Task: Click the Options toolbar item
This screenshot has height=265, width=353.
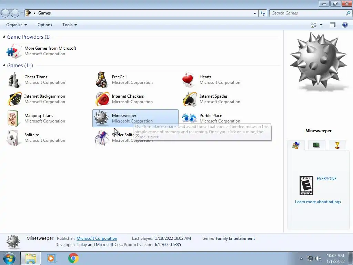Action: click(x=45, y=25)
